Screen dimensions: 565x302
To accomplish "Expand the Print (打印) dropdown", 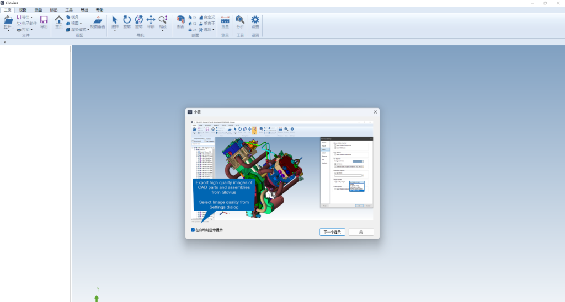I will [x=25, y=30].
